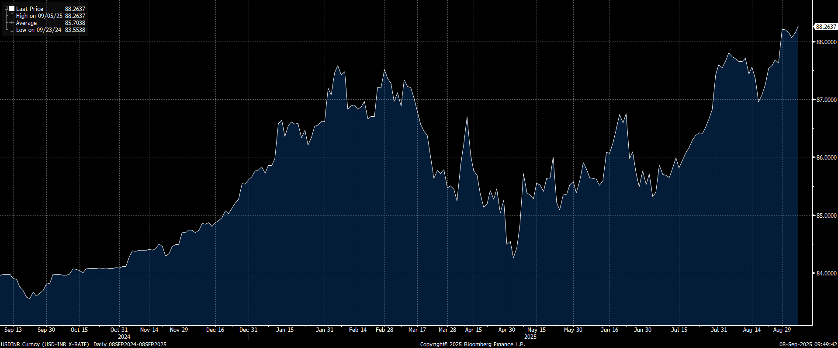Collapse the Last Price legend tree
This screenshot has width=838, height=348.
pyautogui.click(x=6, y=8)
